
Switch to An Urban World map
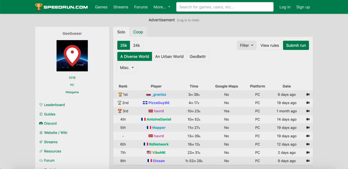coord(169,57)
